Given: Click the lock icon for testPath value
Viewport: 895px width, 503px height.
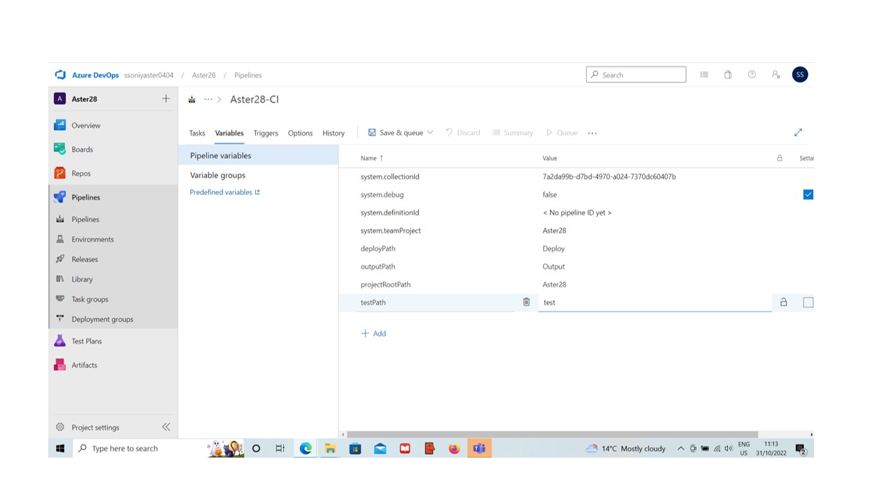Looking at the screenshot, I should (x=783, y=302).
